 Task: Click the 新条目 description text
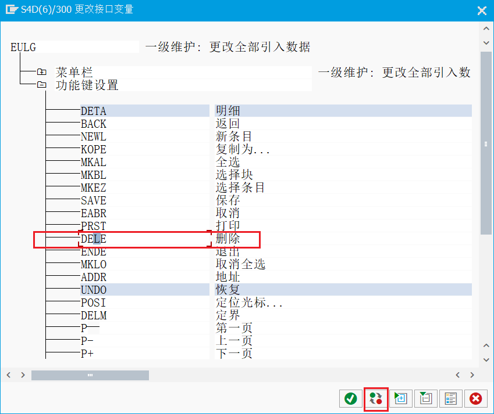click(234, 136)
